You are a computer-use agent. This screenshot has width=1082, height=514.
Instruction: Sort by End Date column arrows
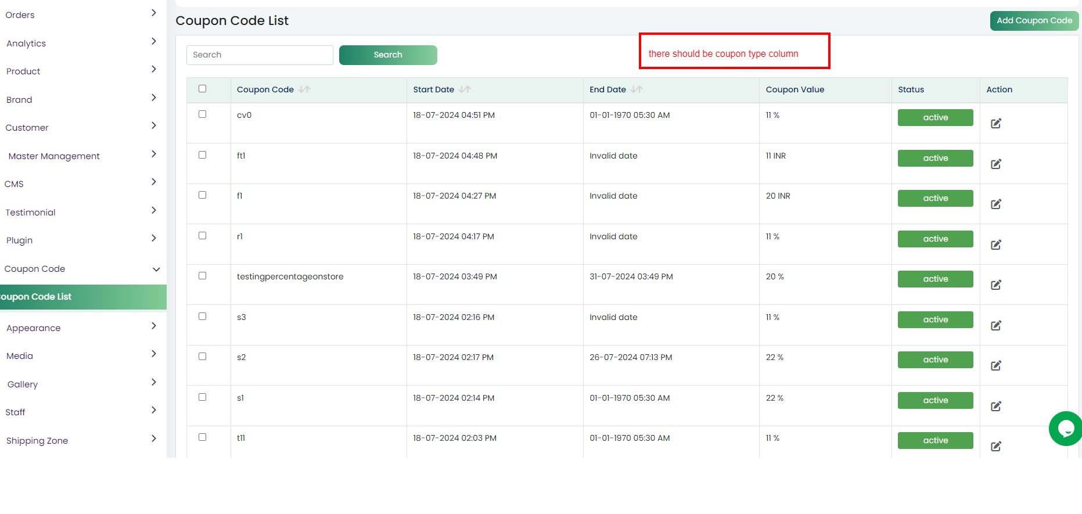pyautogui.click(x=637, y=89)
